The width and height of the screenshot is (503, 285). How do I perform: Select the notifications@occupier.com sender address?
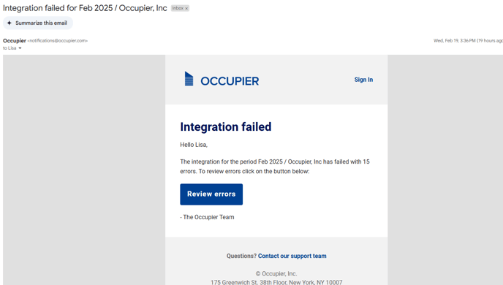[x=58, y=41]
